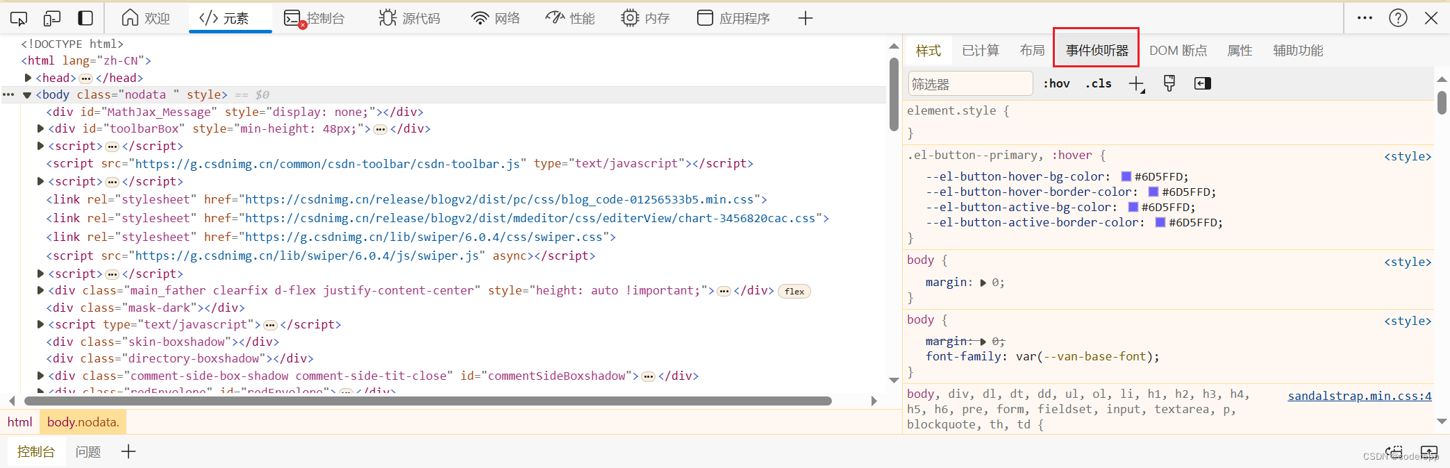Open the 事件侦听器 event listeners tab

click(x=1097, y=51)
